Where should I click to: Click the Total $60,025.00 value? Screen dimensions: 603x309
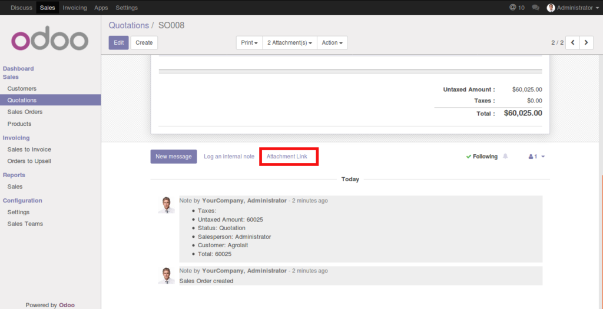tap(523, 113)
